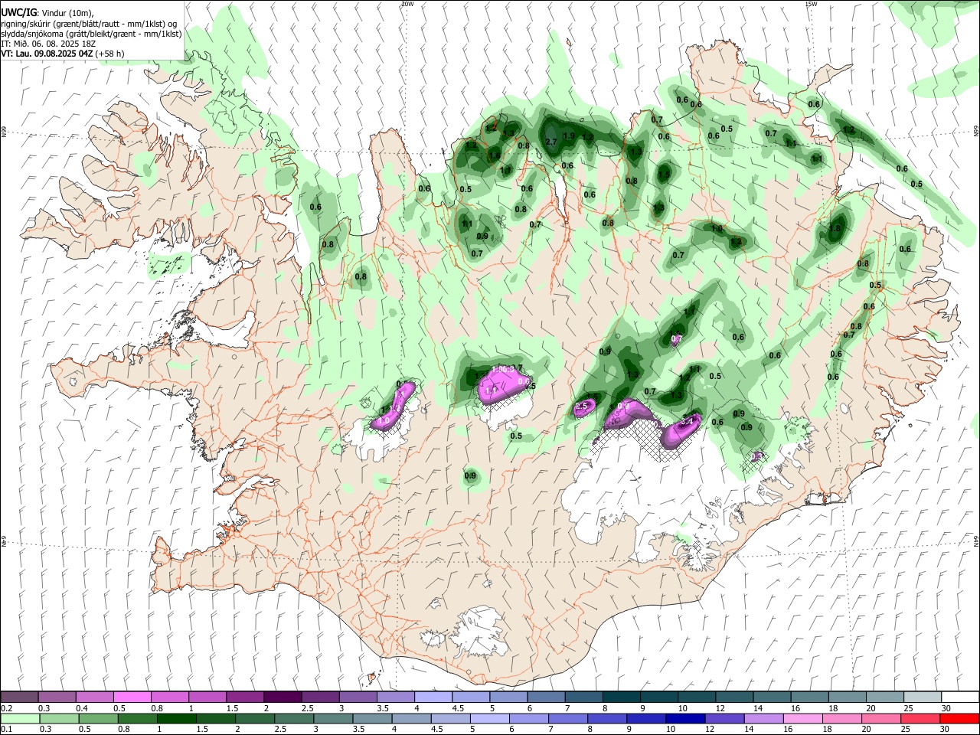Viewport: 980px width, 735px height.
Task: Click the dark teal 8 snow scale swatch
Action: click(x=620, y=697)
